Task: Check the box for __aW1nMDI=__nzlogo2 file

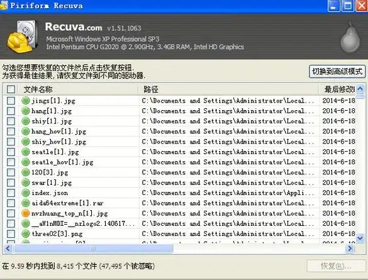Action: 11,223
